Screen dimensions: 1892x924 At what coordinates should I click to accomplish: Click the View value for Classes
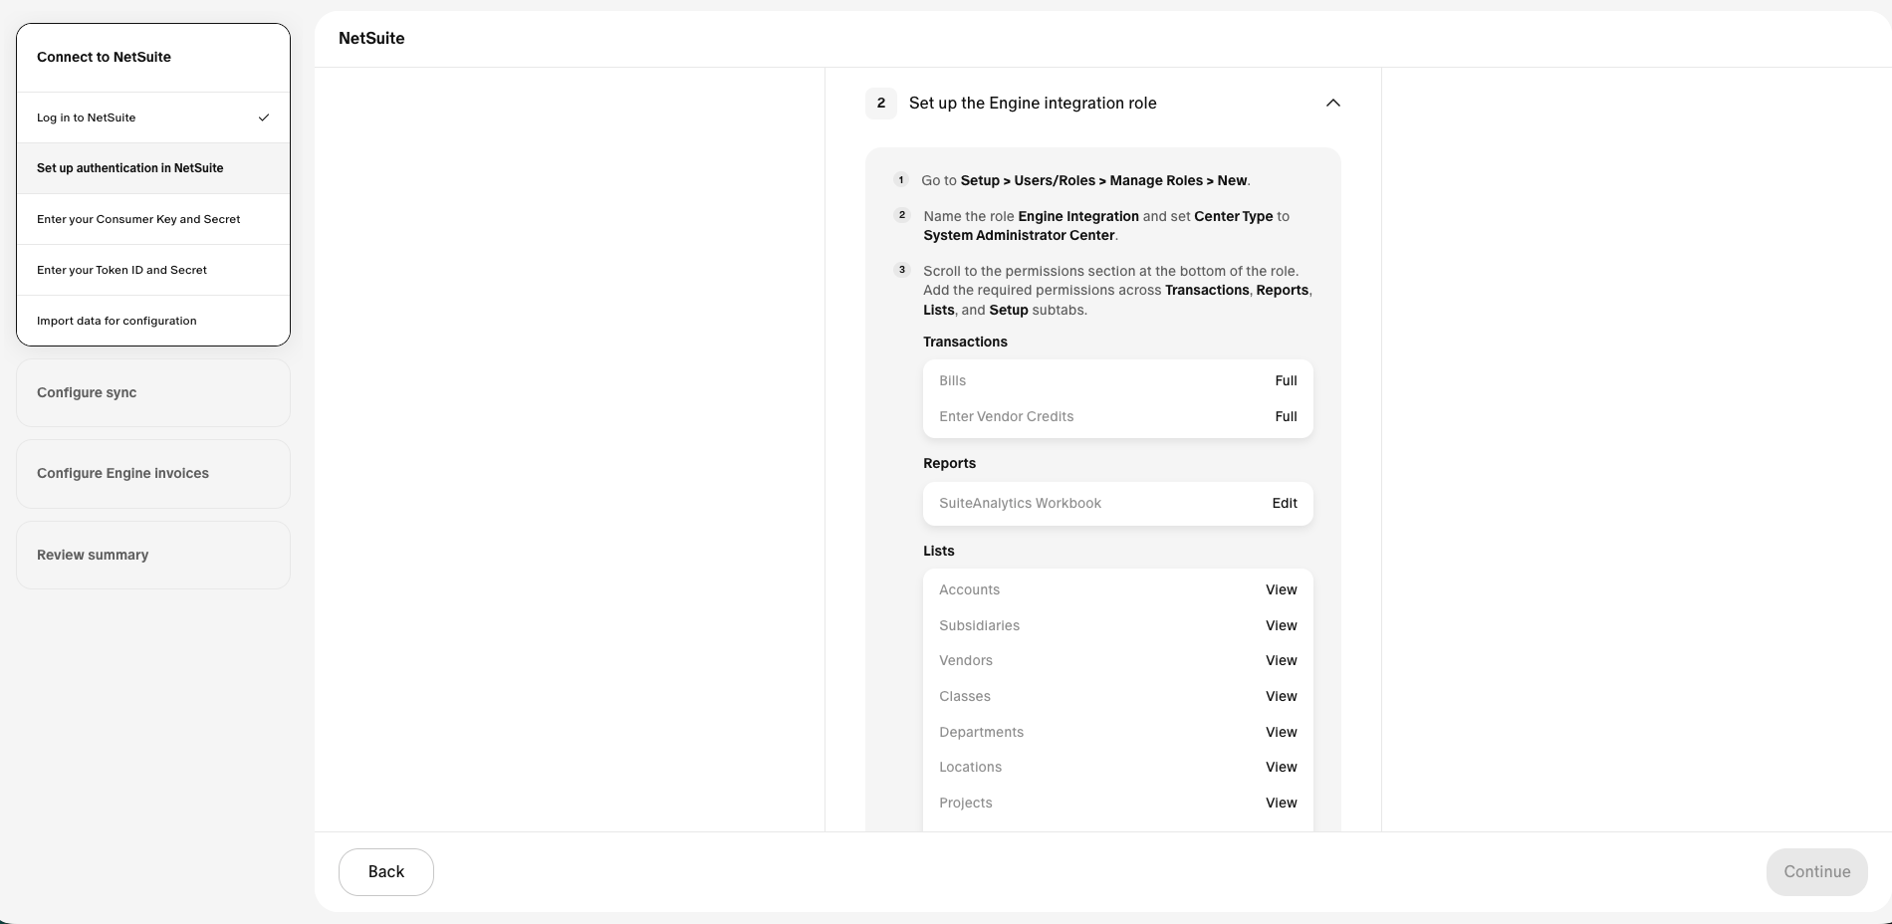click(1282, 697)
